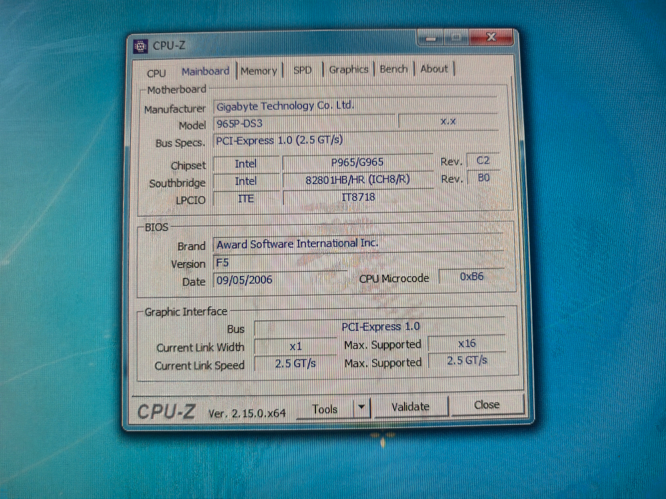Close CPU-Z with the red X button
The image size is (666, 499).
pyautogui.click(x=492, y=37)
